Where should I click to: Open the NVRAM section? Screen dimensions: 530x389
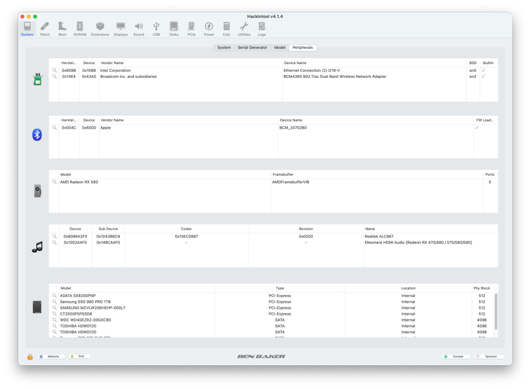point(80,29)
